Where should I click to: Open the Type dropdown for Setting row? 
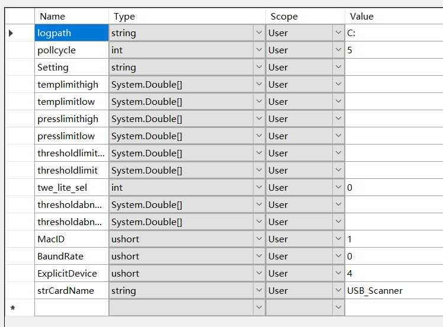pos(259,68)
